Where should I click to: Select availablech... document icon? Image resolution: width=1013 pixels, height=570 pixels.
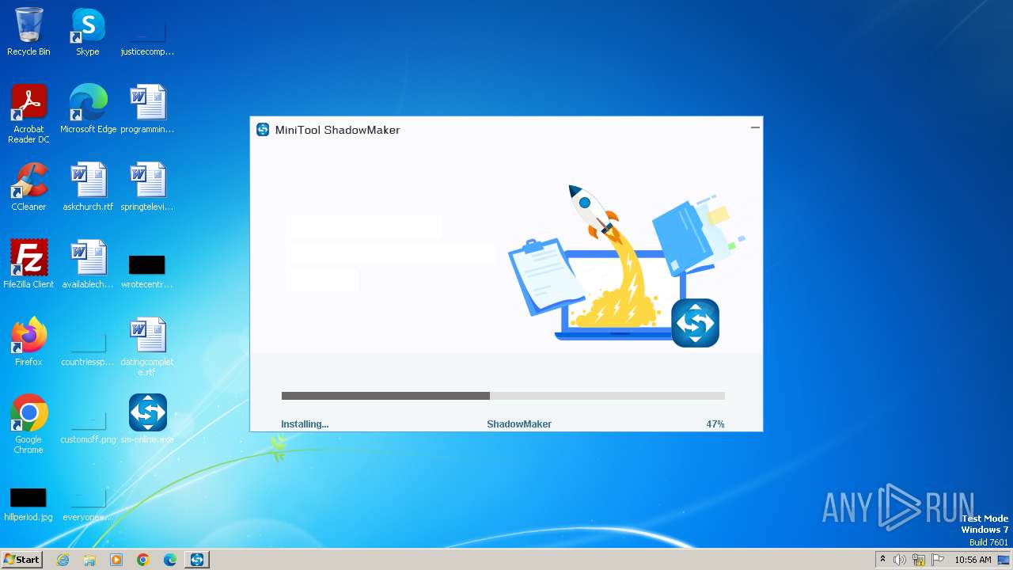point(88,264)
